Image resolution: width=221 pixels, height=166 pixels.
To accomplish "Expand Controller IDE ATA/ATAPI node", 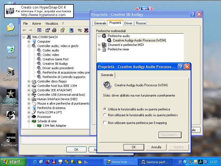I will (29, 90).
